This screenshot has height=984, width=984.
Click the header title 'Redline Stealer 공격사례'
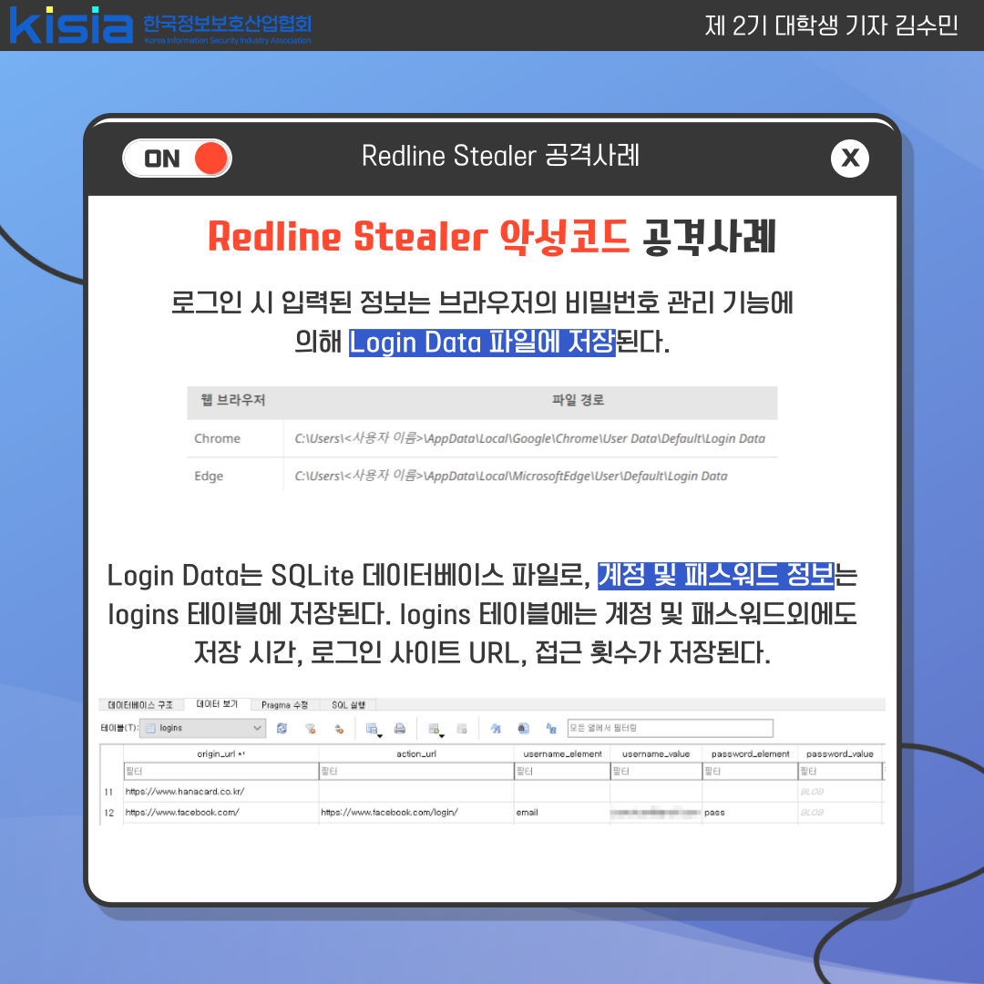[500, 156]
